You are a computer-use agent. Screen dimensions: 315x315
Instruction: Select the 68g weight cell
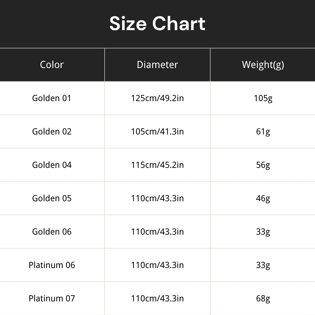(263, 298)
